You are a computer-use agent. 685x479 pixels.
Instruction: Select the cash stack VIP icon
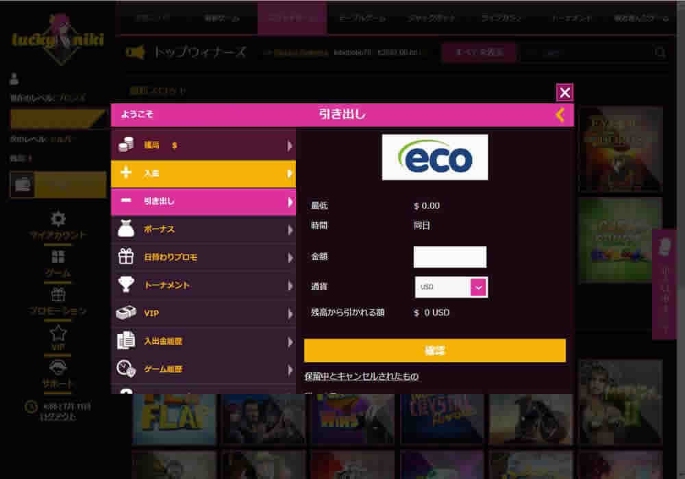click(126, 312)
